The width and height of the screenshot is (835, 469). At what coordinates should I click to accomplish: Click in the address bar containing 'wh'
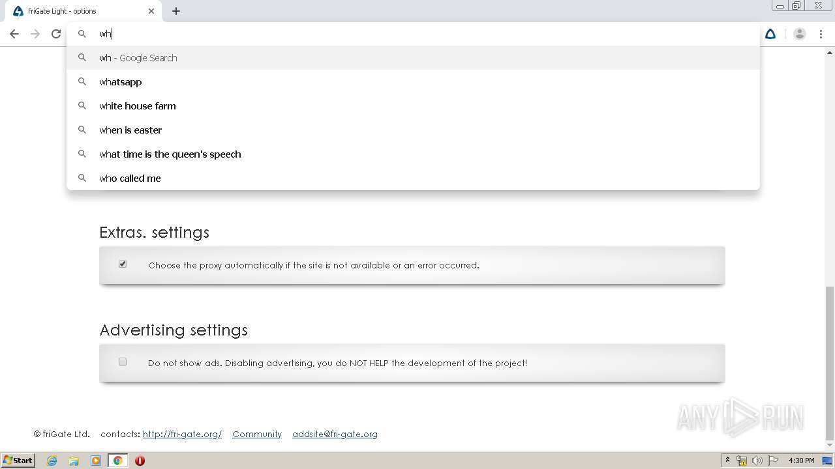tap(414, 34)
